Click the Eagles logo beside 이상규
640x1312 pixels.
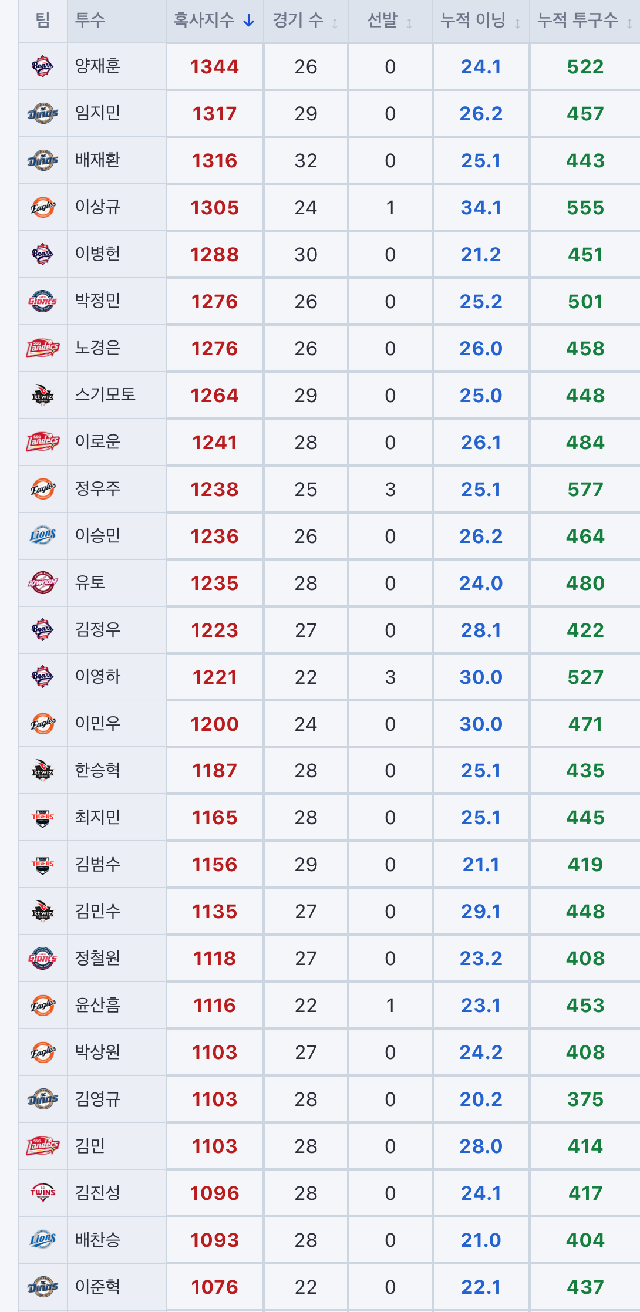43,207
